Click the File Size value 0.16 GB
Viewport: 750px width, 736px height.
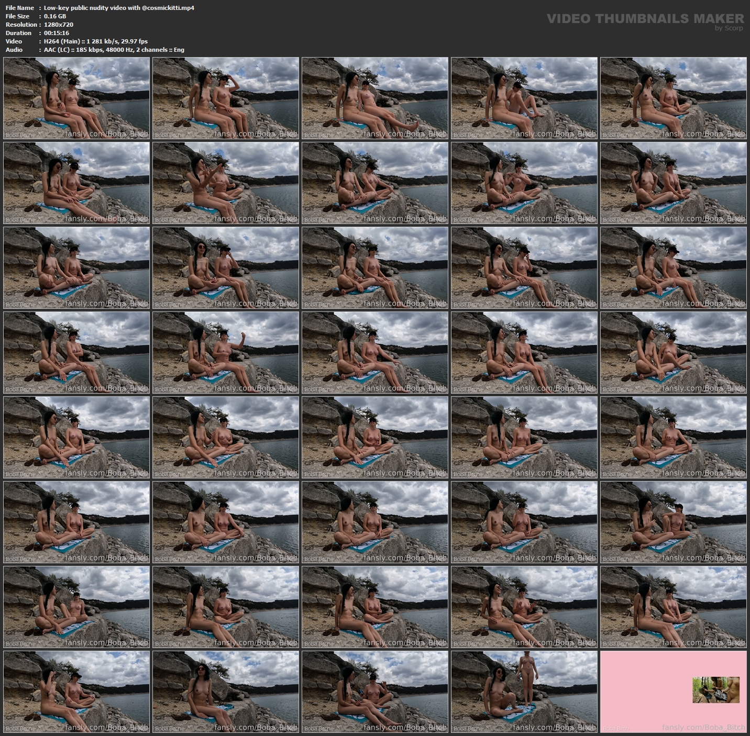click(55, 16)
